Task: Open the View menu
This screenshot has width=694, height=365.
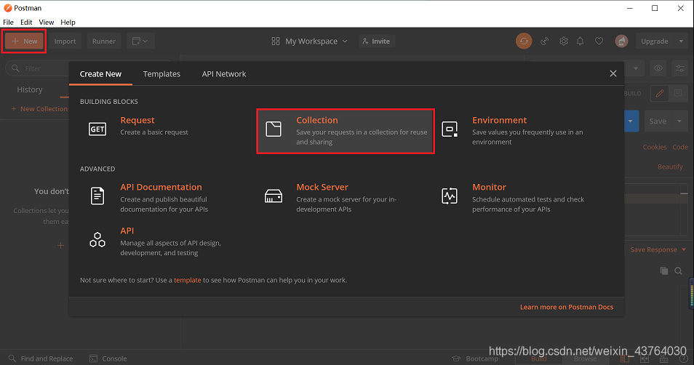Action: pos(46,22)
